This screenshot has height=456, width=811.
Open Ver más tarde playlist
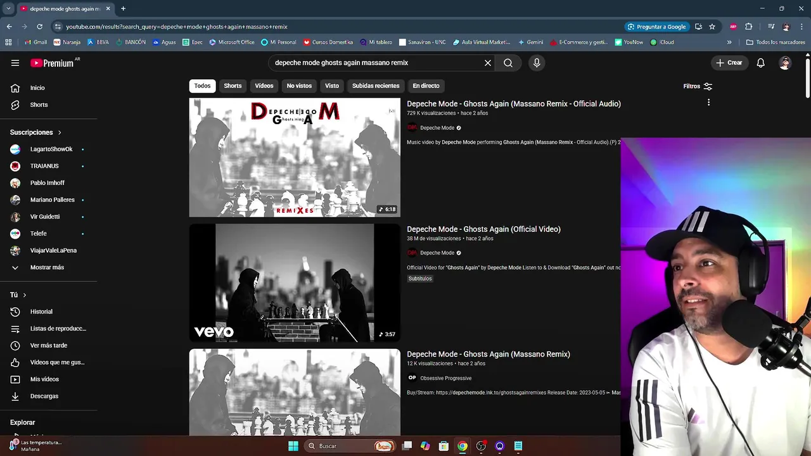click(48, 345)
